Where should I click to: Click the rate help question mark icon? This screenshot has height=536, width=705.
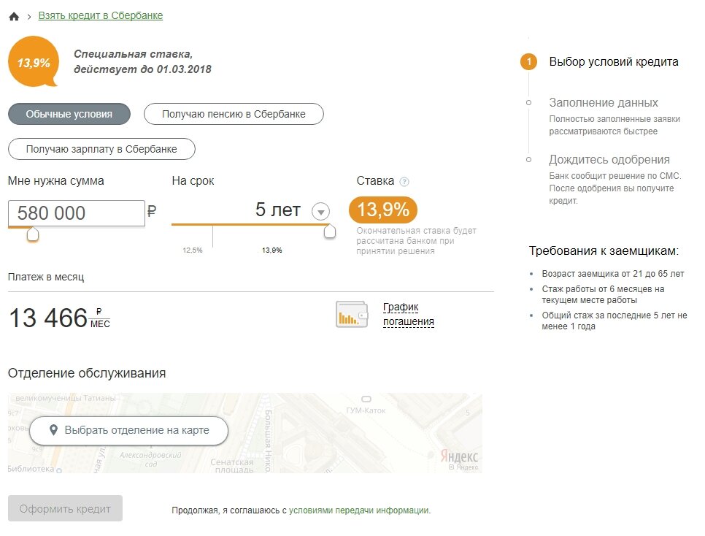pos(404,182)
